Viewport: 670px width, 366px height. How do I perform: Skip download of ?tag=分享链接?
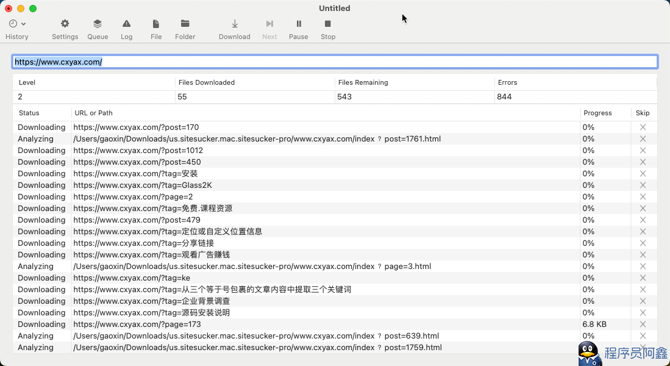pos(642,243)
